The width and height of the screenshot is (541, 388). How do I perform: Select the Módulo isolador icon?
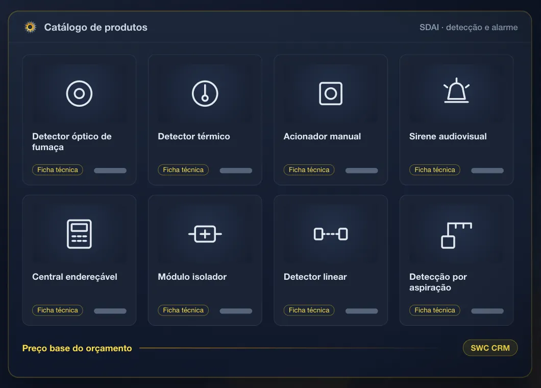point(205,234)
